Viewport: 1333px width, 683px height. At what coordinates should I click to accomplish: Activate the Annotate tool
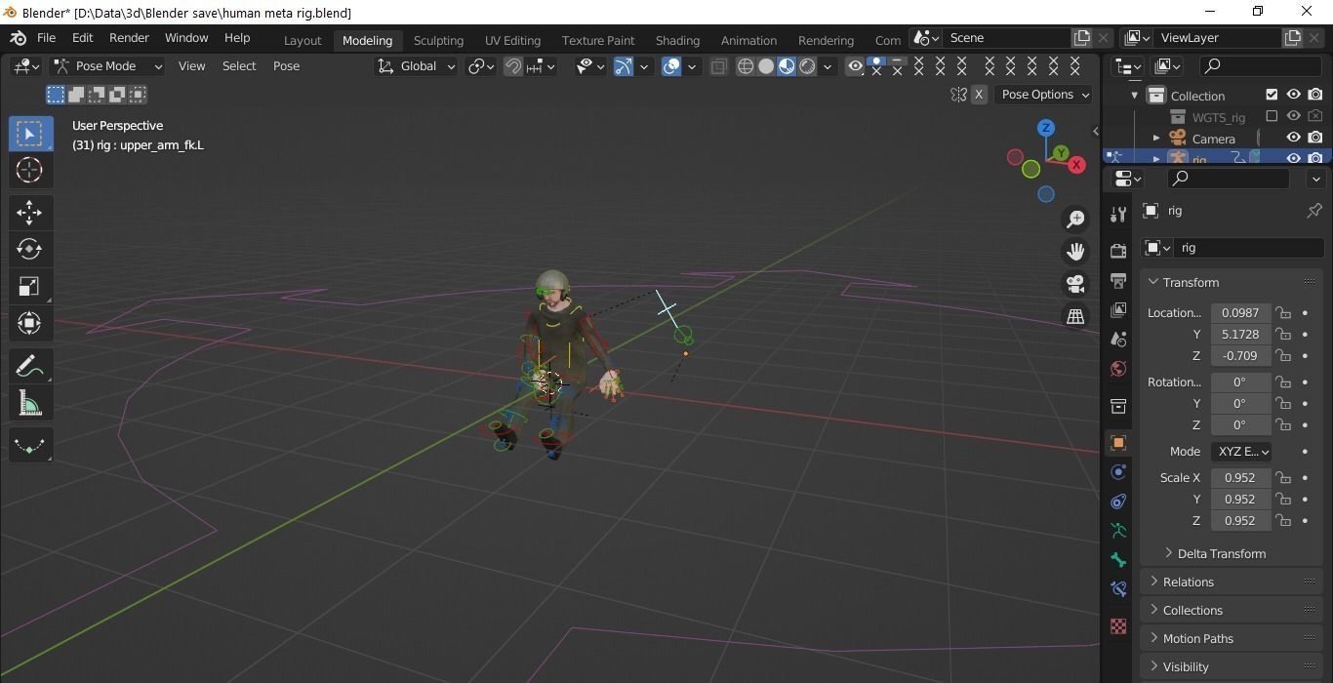point(29,366)
